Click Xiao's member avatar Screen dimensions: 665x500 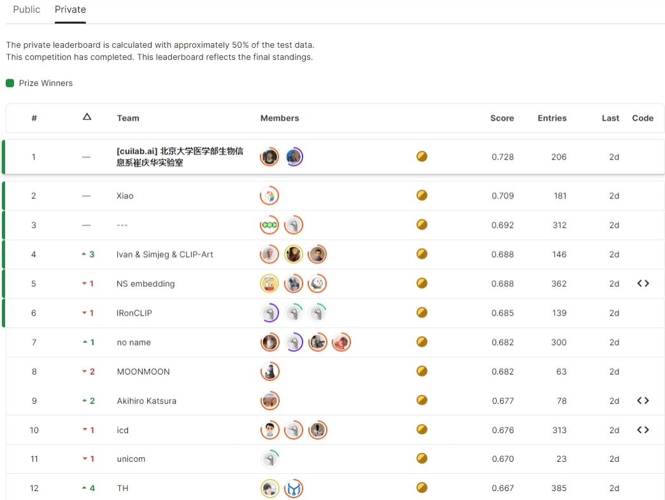pos(269,196)
